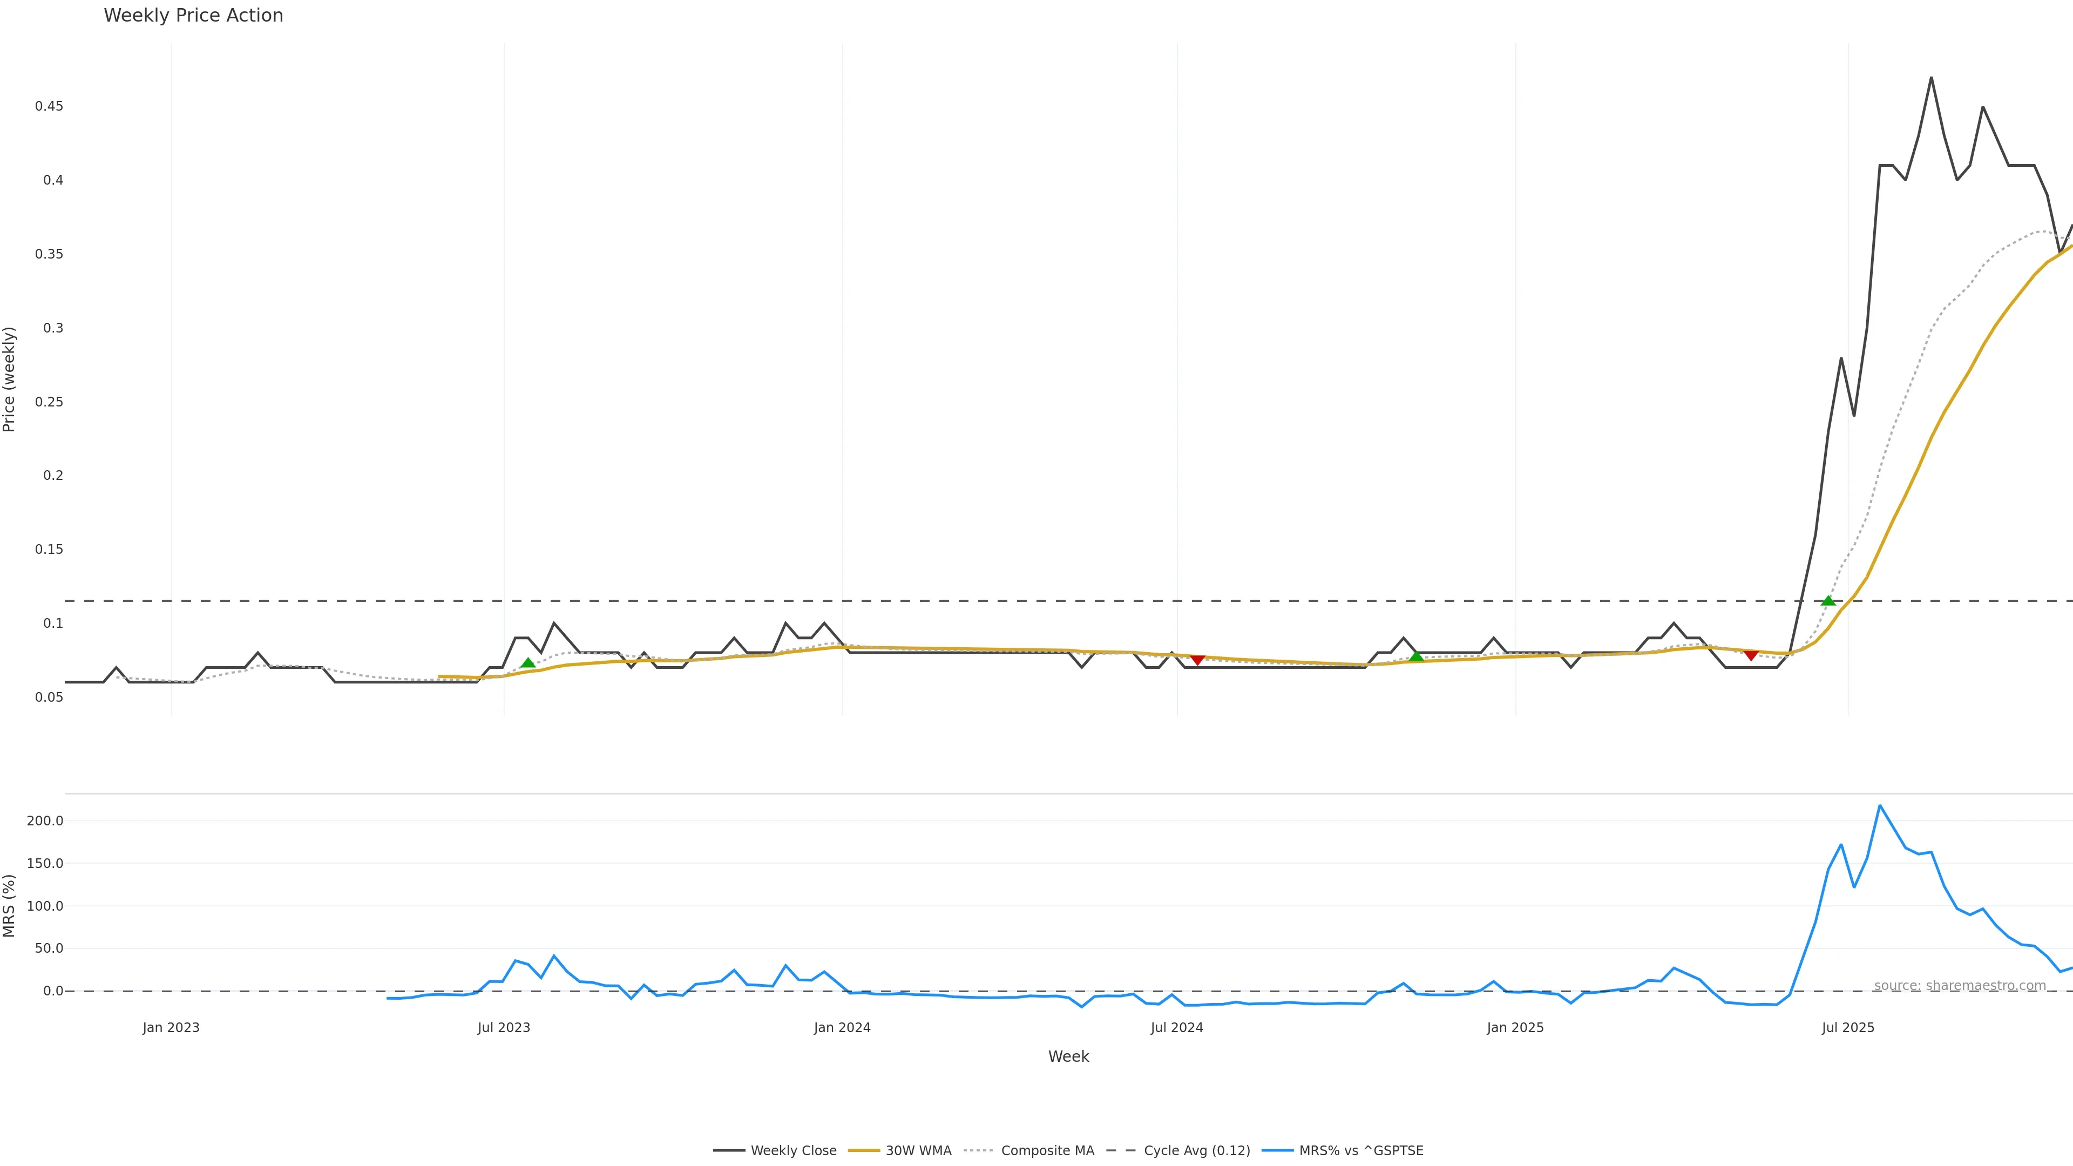Click the green triangle on the Cycle Avg line
Viewport: 2073px width, 1166px height.
(1828, 600)
